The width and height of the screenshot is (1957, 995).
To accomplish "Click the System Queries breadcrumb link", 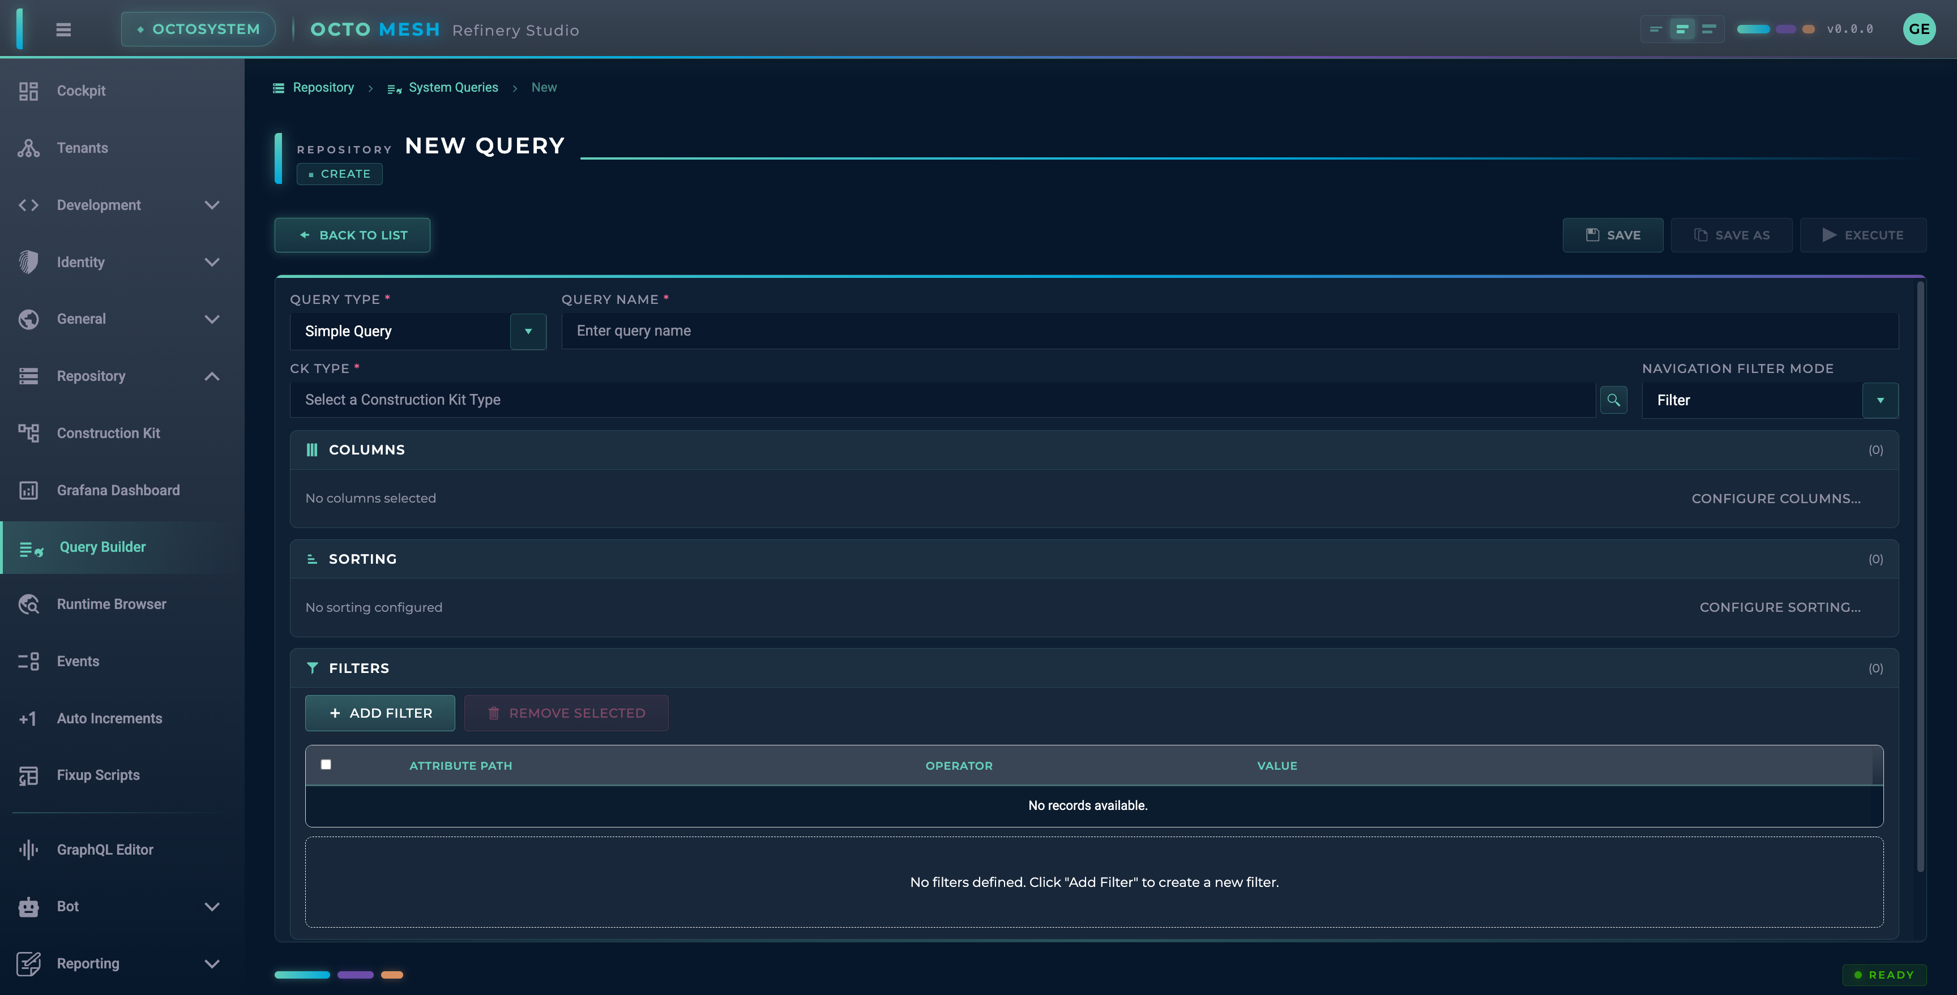I will tap(454, 88).
